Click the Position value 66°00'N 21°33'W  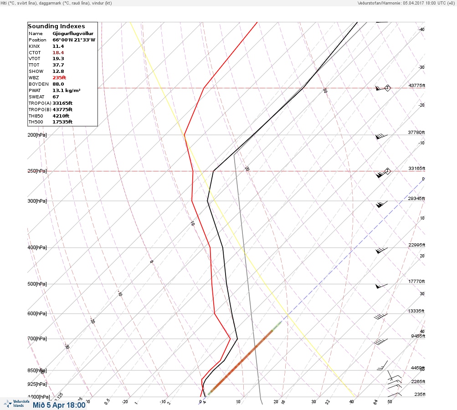tap(74, 40)
